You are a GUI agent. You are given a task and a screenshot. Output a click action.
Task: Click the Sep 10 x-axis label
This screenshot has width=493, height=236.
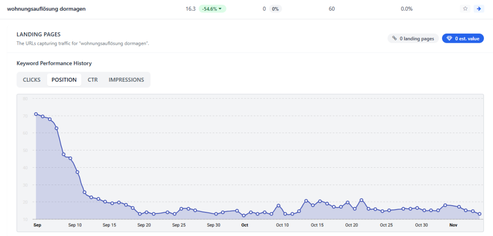tap(75, 225)
